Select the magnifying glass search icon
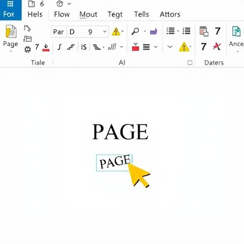Image resolution: width=244 pixels, height=244 pixels. (135, 31)
